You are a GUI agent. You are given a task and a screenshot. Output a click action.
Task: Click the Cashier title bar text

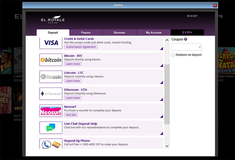pyautogui.click(x=118, y=5)
